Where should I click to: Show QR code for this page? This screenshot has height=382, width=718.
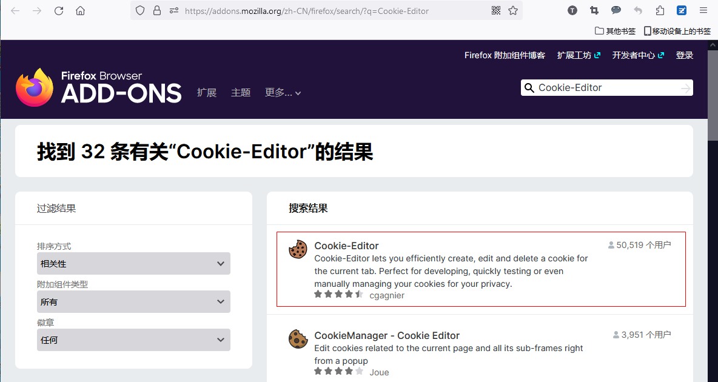click(496, 10)
